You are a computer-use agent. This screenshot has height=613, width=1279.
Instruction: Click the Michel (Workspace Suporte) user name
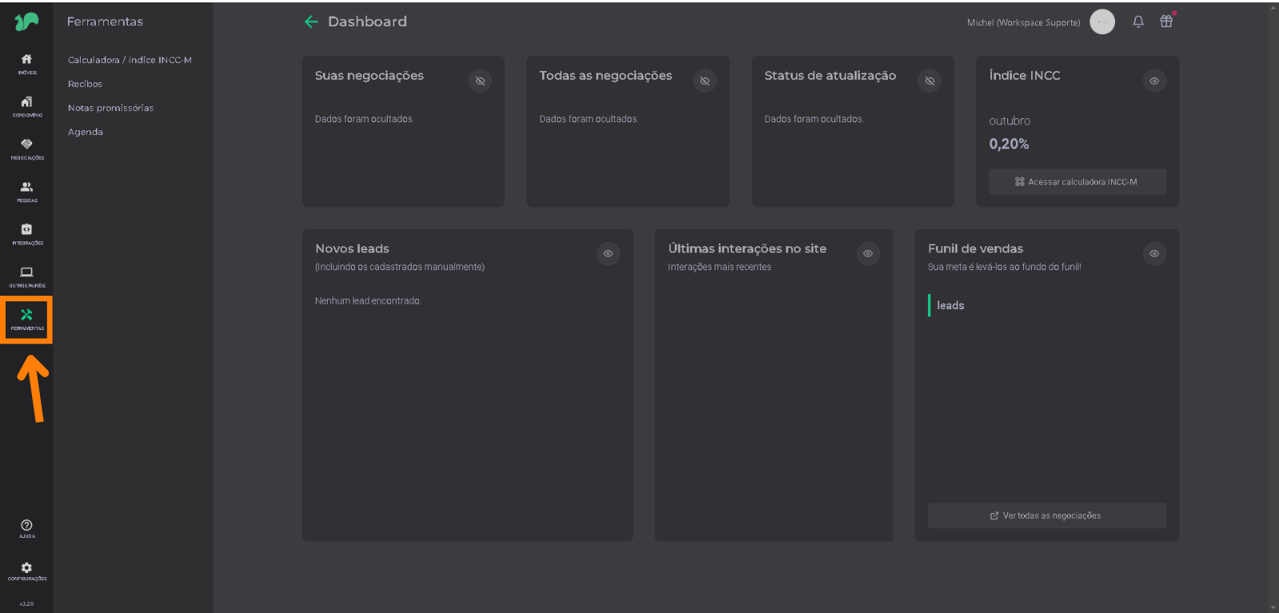[x=1023, y=22]
